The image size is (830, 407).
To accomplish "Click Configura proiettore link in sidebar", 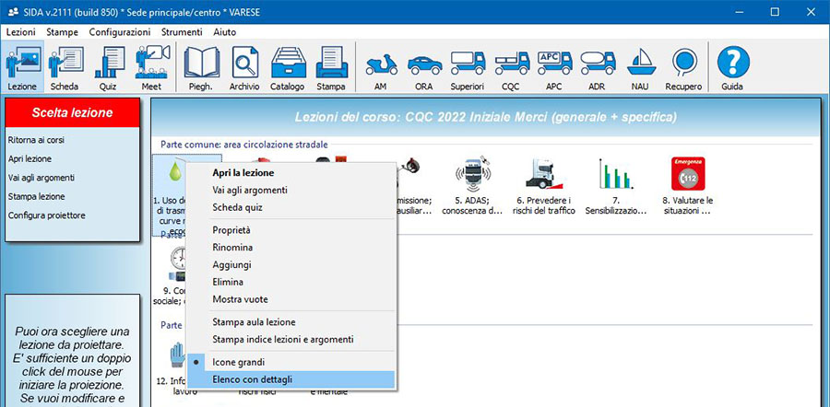I will point(45,215).
